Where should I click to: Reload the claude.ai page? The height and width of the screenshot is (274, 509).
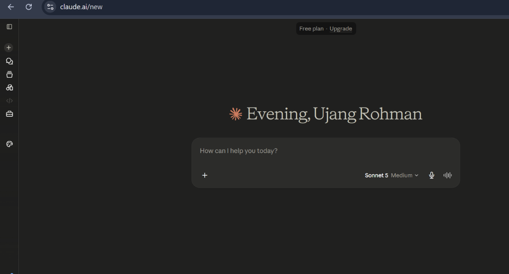pos(29,7)
